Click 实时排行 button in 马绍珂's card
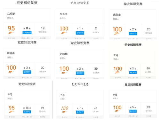The height and width of the screenshot is (120, 160). (x=27, y=33)
